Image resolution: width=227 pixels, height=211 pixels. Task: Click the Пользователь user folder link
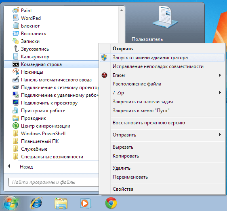point(147,39)
